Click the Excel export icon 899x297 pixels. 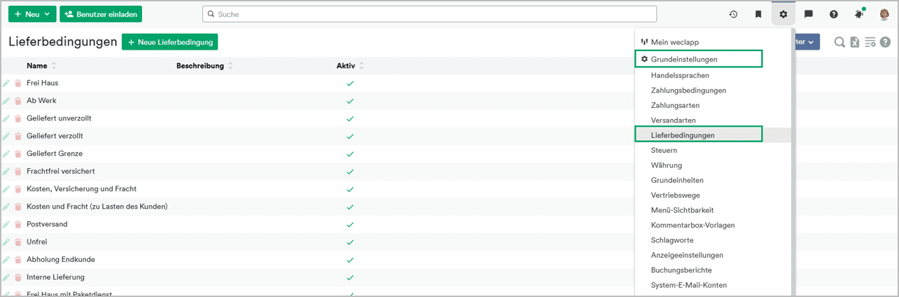(855, 43)
